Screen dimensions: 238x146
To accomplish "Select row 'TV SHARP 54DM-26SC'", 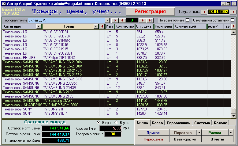I will [117, 105].
